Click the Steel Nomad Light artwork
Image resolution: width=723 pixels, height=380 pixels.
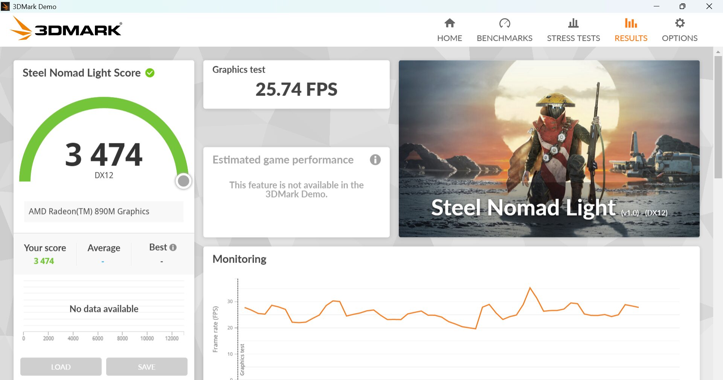tap(549, 149)
